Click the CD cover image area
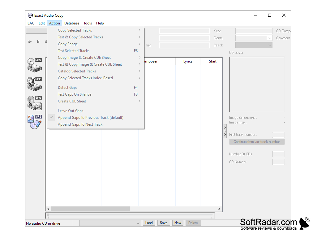The width and height of the screenshot is (317, 238). tap(257, 84)
